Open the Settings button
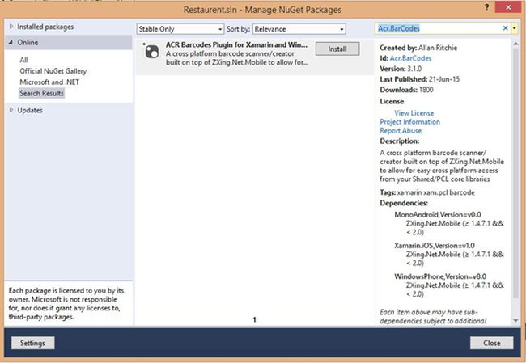 tap(32, 343)
